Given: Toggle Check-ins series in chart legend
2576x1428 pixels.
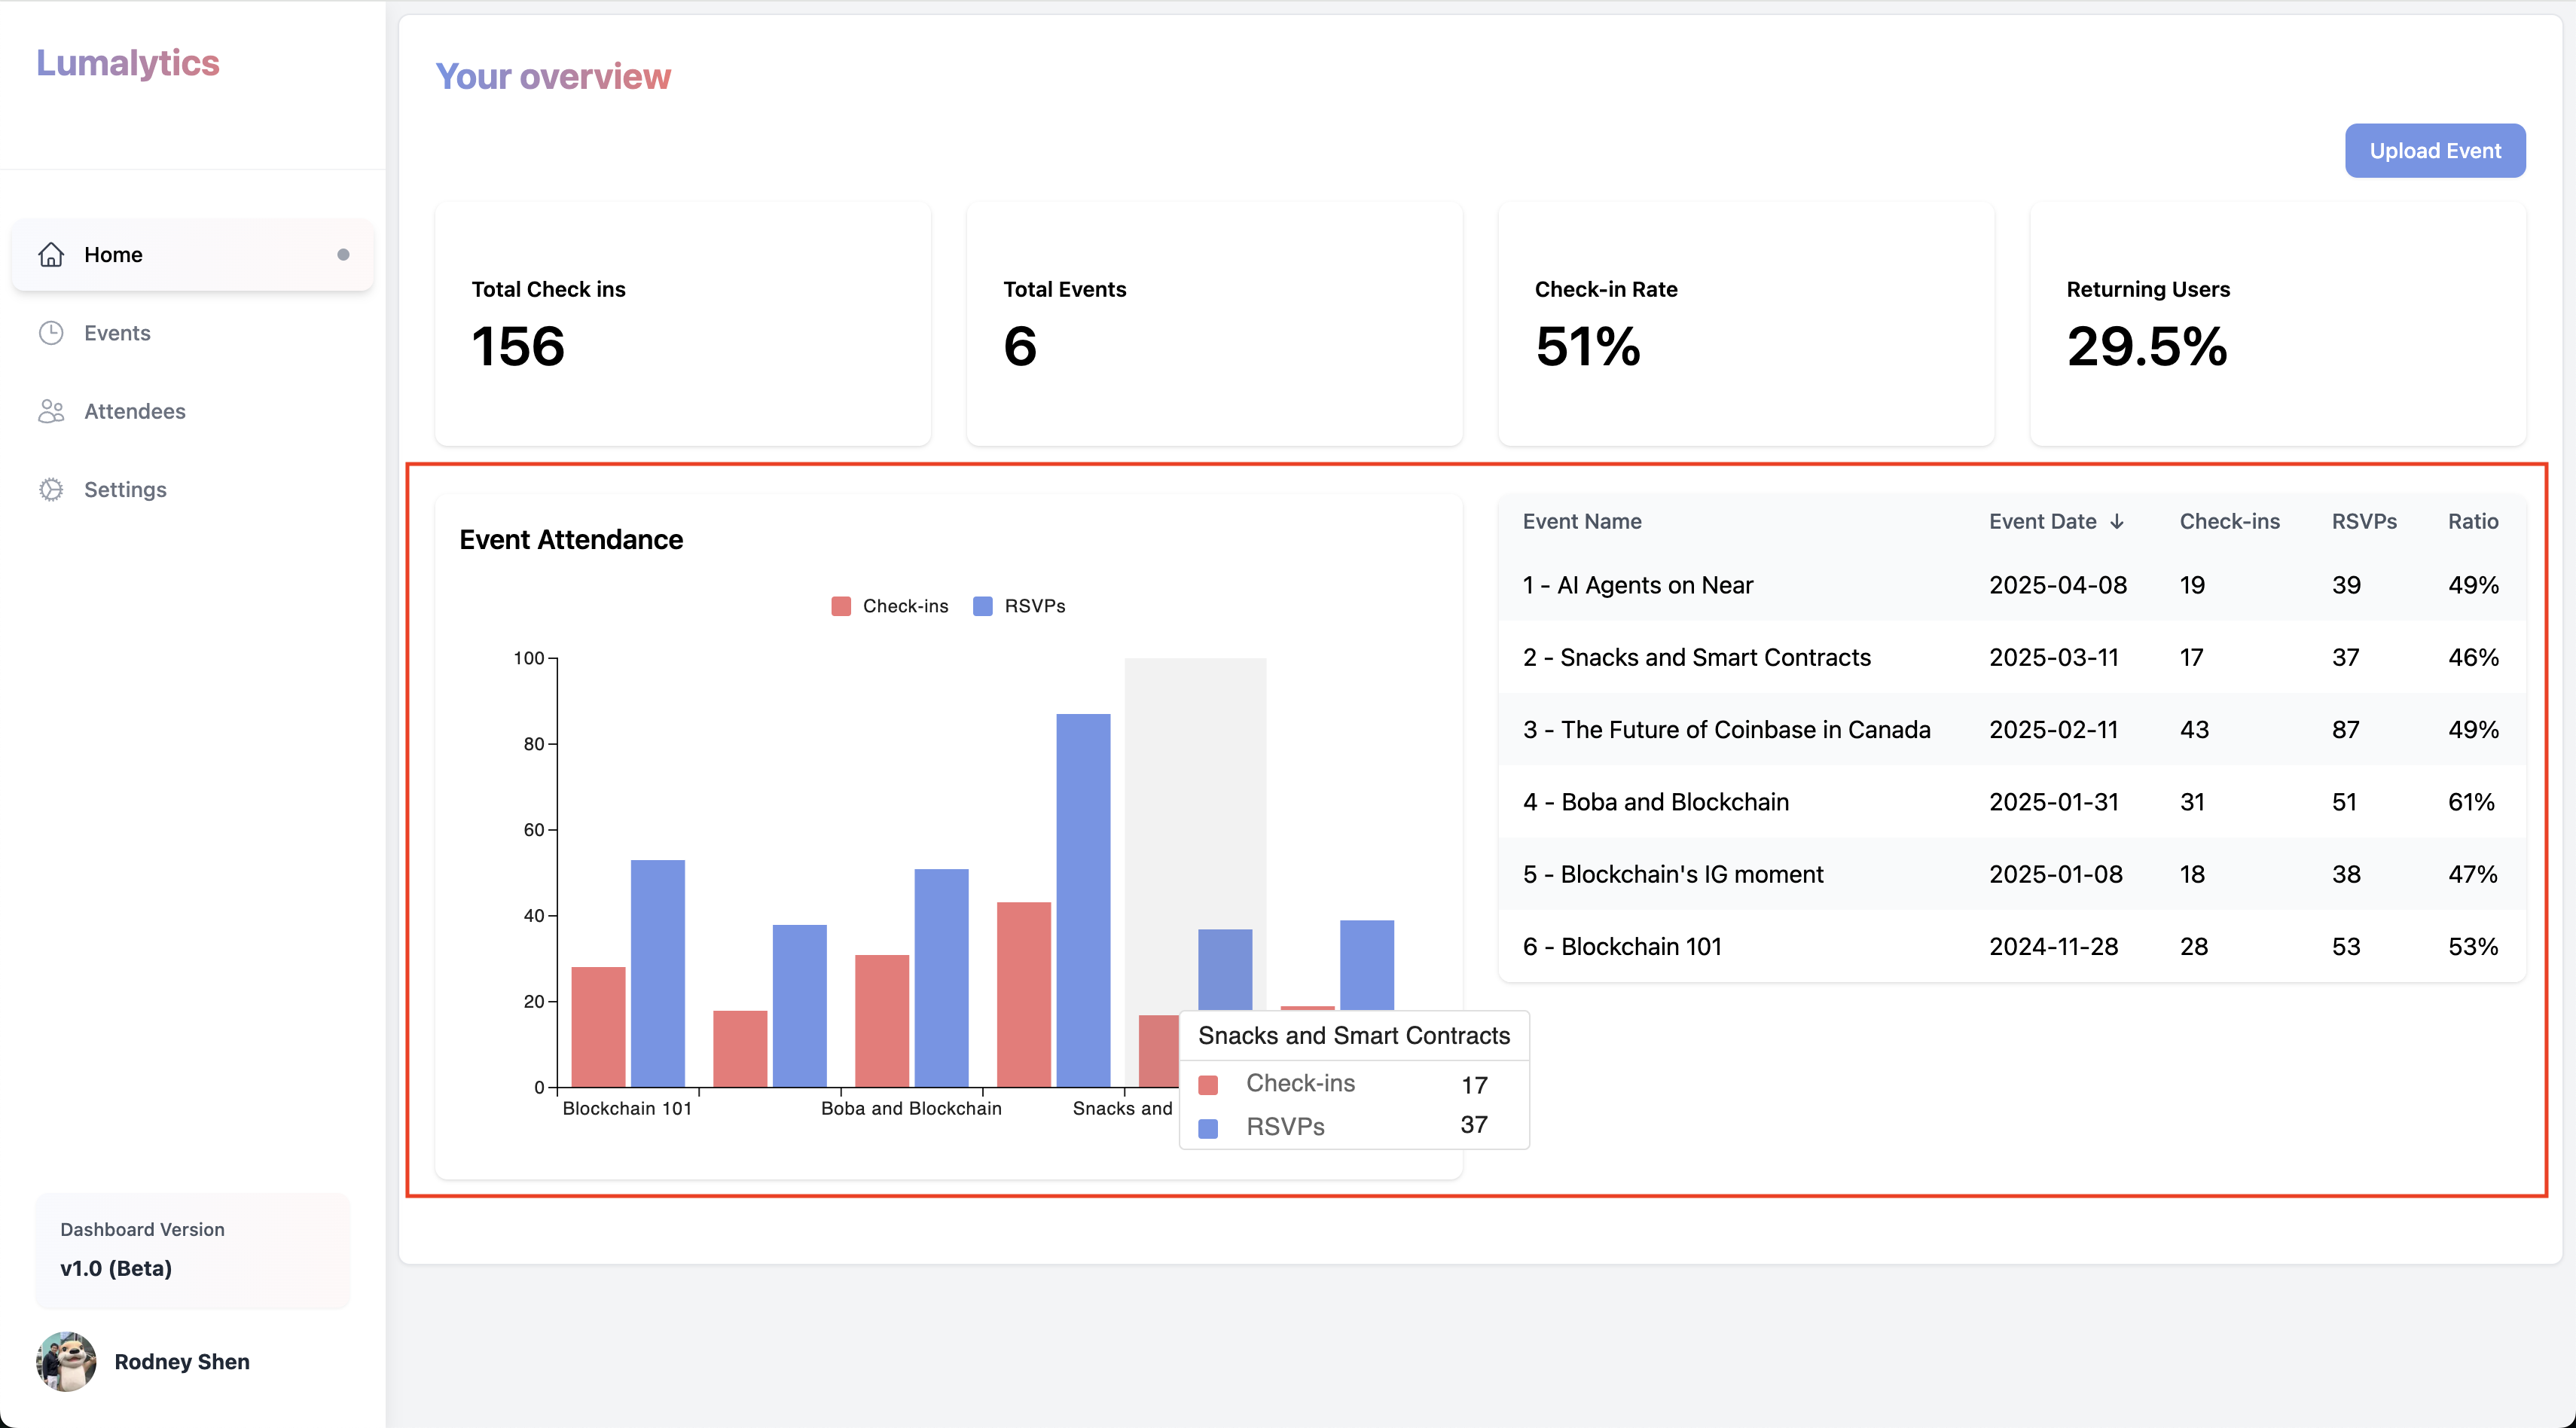Looking at the screenshot, I should coord(889,606).
